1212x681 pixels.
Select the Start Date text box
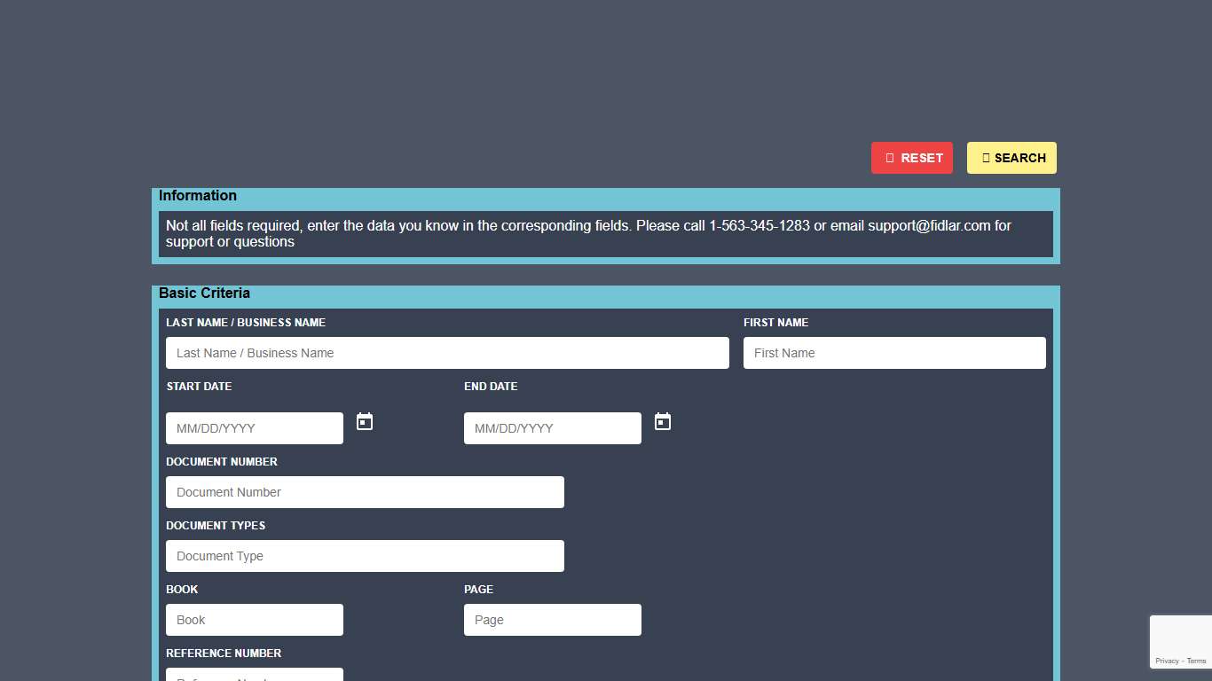pos(255,428)
